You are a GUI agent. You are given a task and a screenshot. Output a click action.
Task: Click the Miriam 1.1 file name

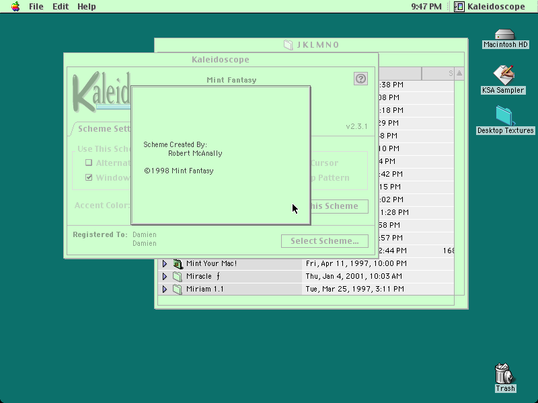point(205,289)
